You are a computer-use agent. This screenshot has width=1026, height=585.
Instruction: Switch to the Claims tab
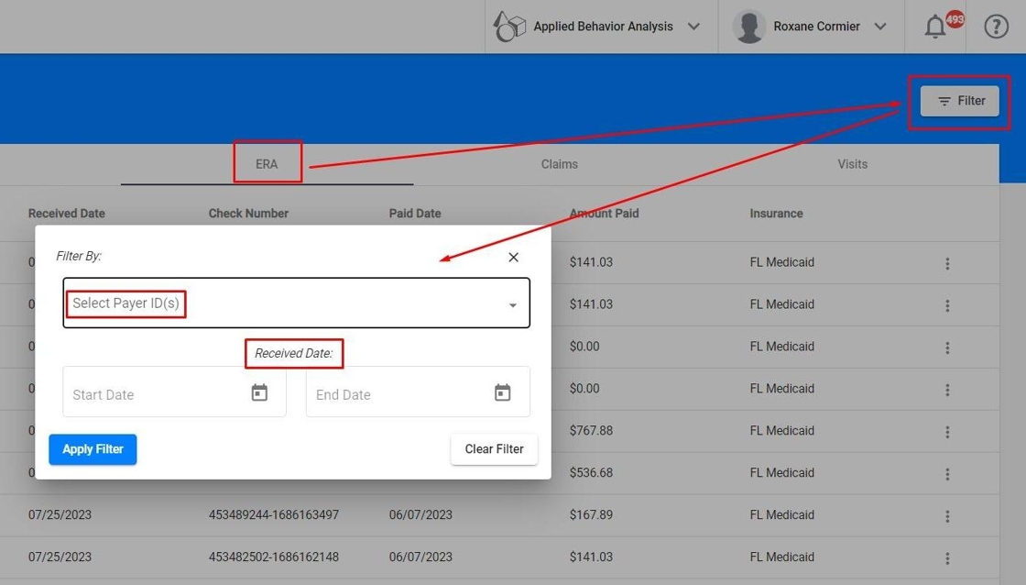[x=560, y=164]
